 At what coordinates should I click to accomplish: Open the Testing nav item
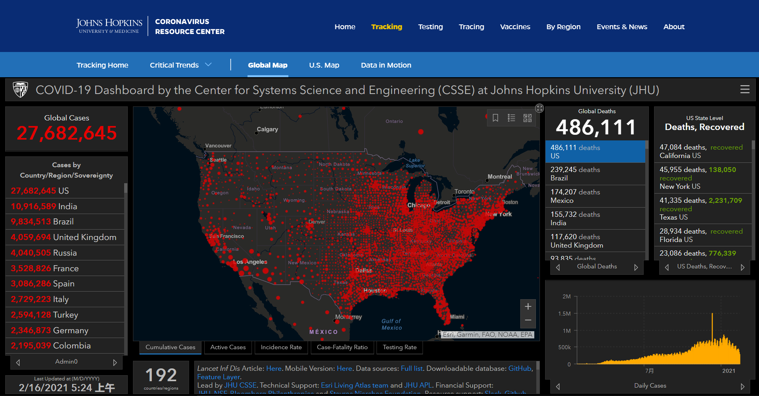(x=431, y=27)
